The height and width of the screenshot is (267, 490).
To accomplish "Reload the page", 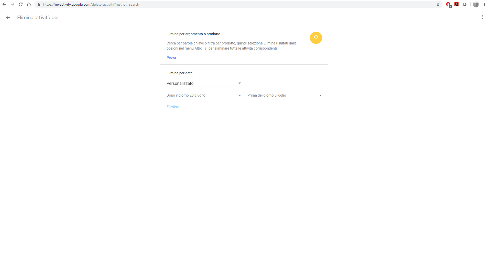I will [x=21, y=4].
